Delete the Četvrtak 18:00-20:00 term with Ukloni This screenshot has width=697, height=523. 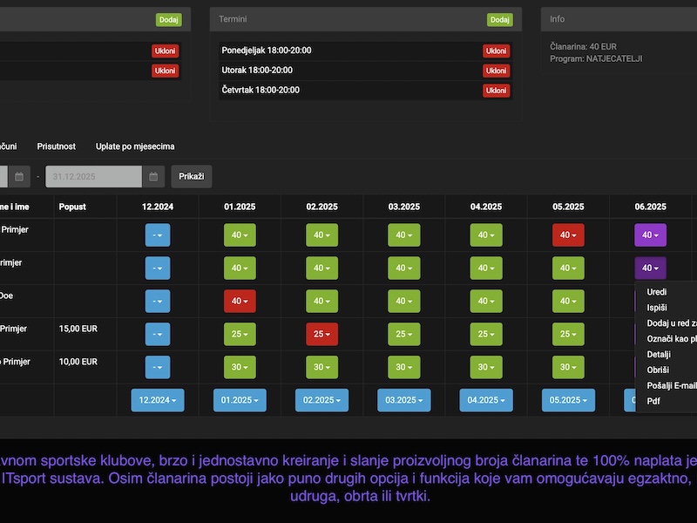tap(496, 91)
